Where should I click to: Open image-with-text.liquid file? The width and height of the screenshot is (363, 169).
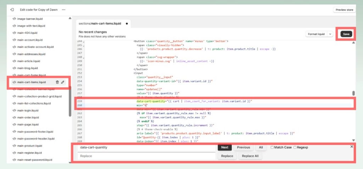coord(31,26)
